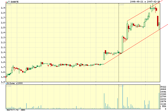Click the 2.0 price axis label
The height and width of the screenshot is (111, 168).
[3, 52]
